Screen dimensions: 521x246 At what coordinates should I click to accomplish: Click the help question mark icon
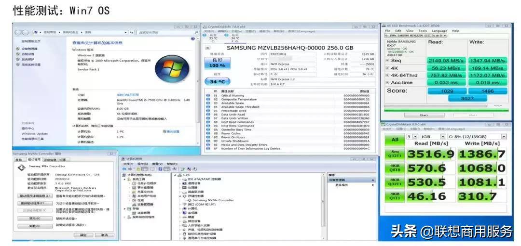click(x=192, y=39)
